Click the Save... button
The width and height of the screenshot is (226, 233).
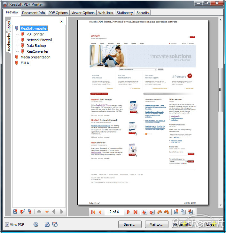coord(130,224)
